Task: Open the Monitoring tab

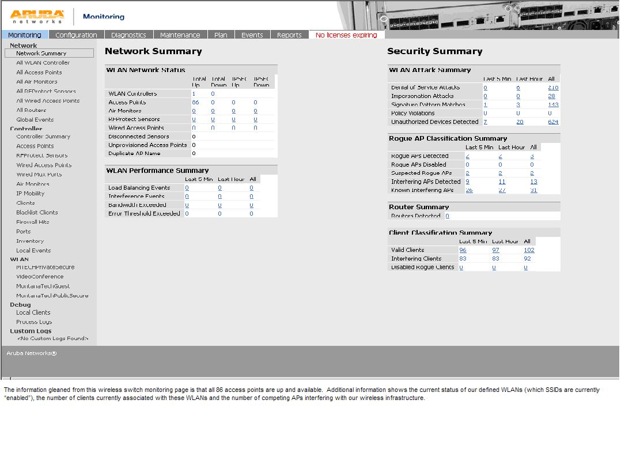Action: pyautogui.click(x=25, y=35)
